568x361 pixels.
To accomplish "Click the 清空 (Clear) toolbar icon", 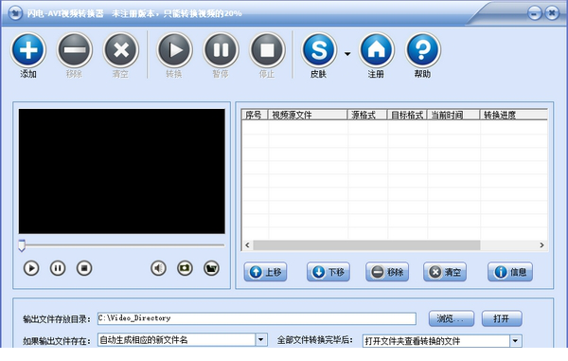I will [x=121, y=49].
